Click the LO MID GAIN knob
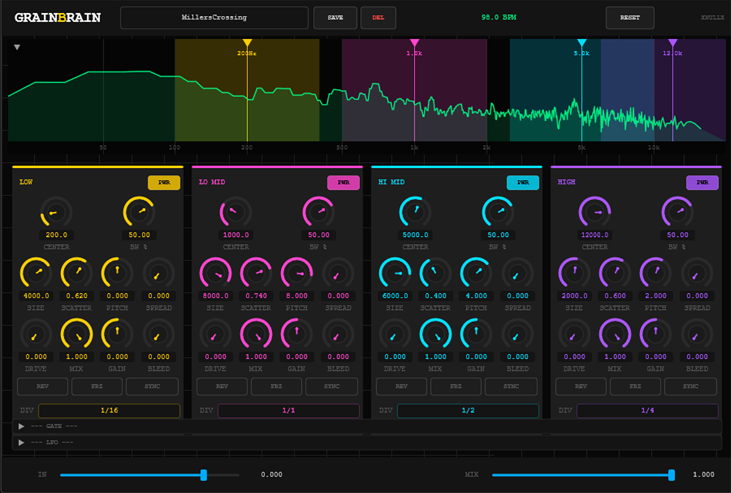Image resolution: width=731 pixels, height=493 pixels. [x=296, y=334]
